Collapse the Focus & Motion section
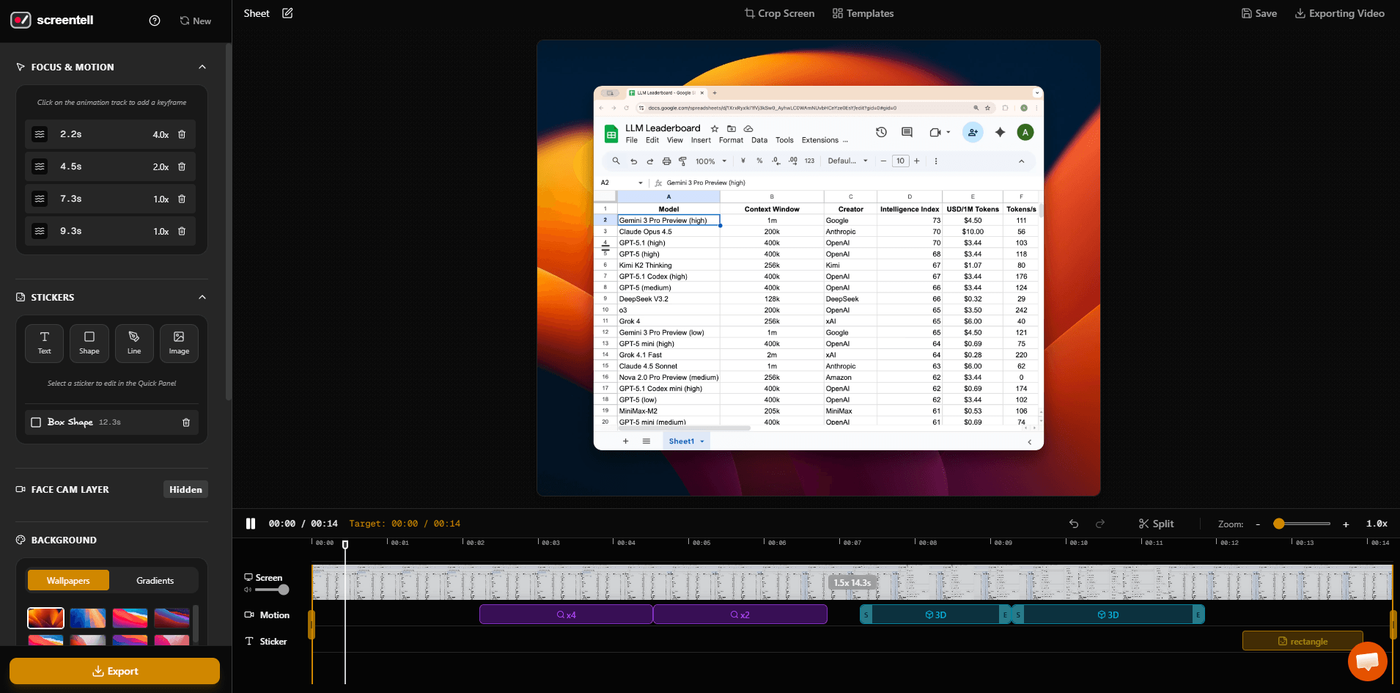The height and width of the screenshot is (693, 1400). coord(202,67)
